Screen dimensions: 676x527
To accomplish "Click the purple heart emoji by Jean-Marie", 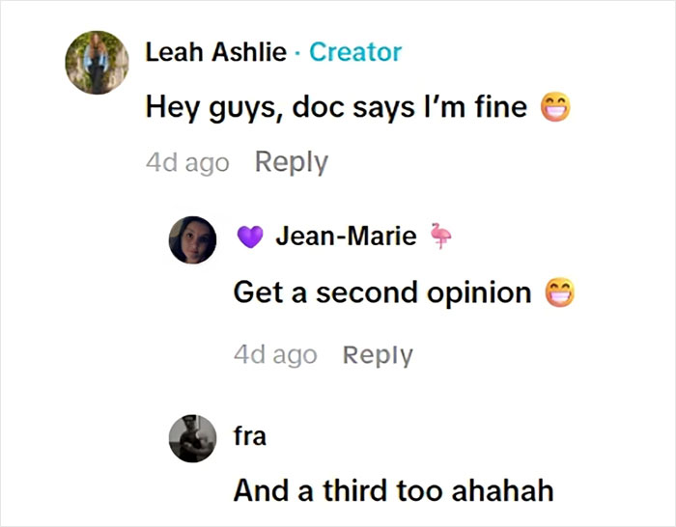I will click(250, 236).
